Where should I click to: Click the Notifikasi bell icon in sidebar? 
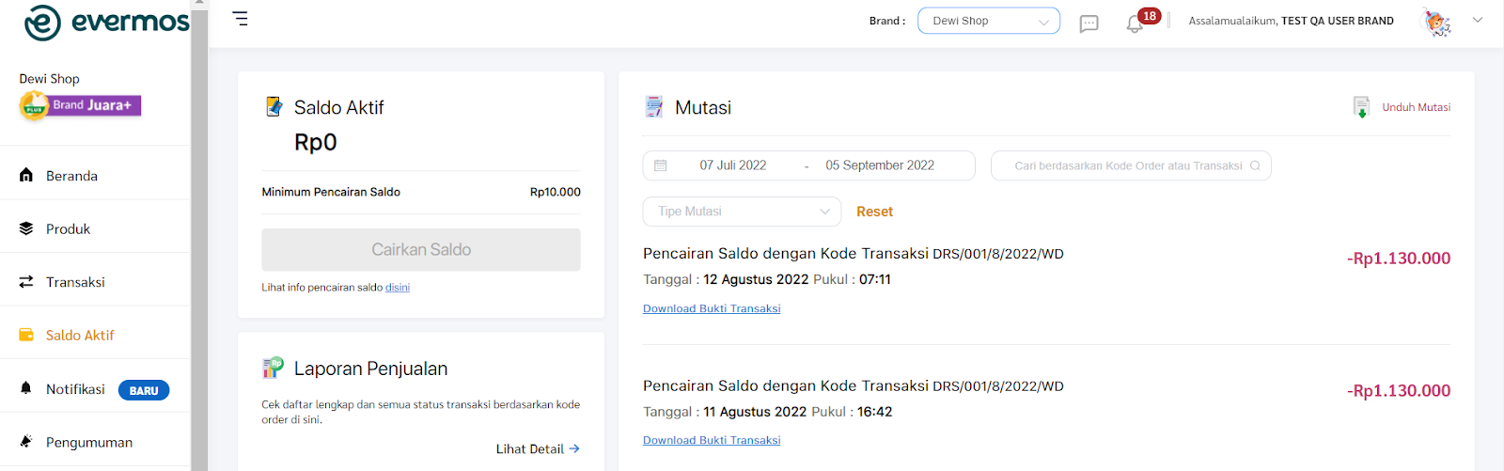point(26,388)
